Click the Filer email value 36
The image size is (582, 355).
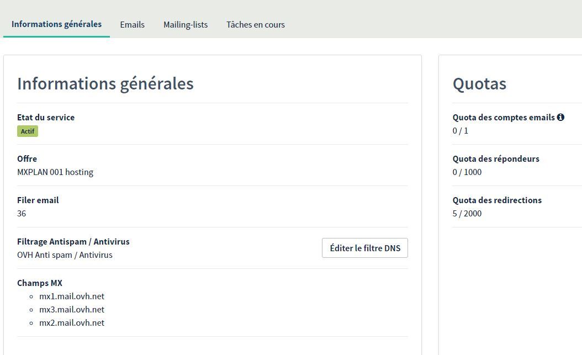22,214
